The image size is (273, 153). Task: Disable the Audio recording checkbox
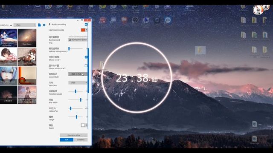[86, 24]
